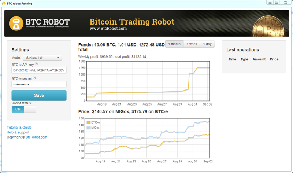The image size is (293, 173).
Task: Toggle the Robot status ON switch
Action: [24, 109]
